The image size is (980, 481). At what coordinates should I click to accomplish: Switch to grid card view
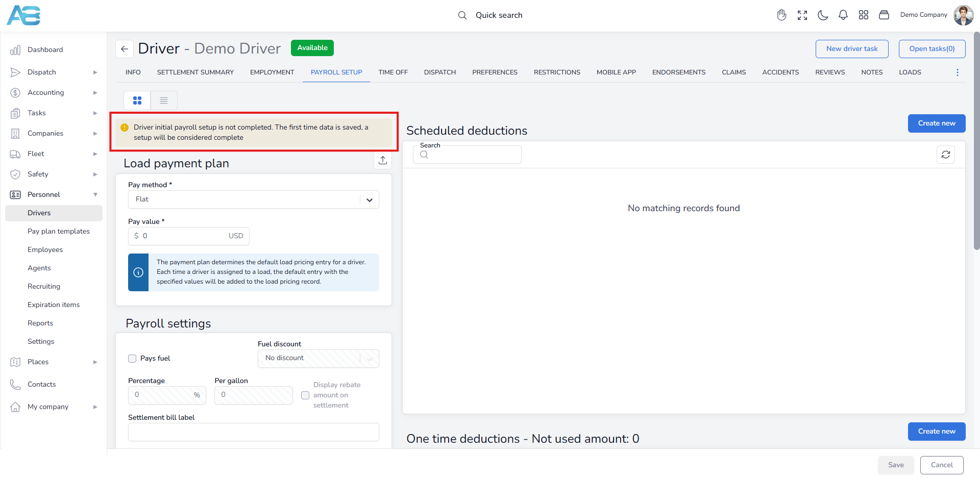point(137,100)
